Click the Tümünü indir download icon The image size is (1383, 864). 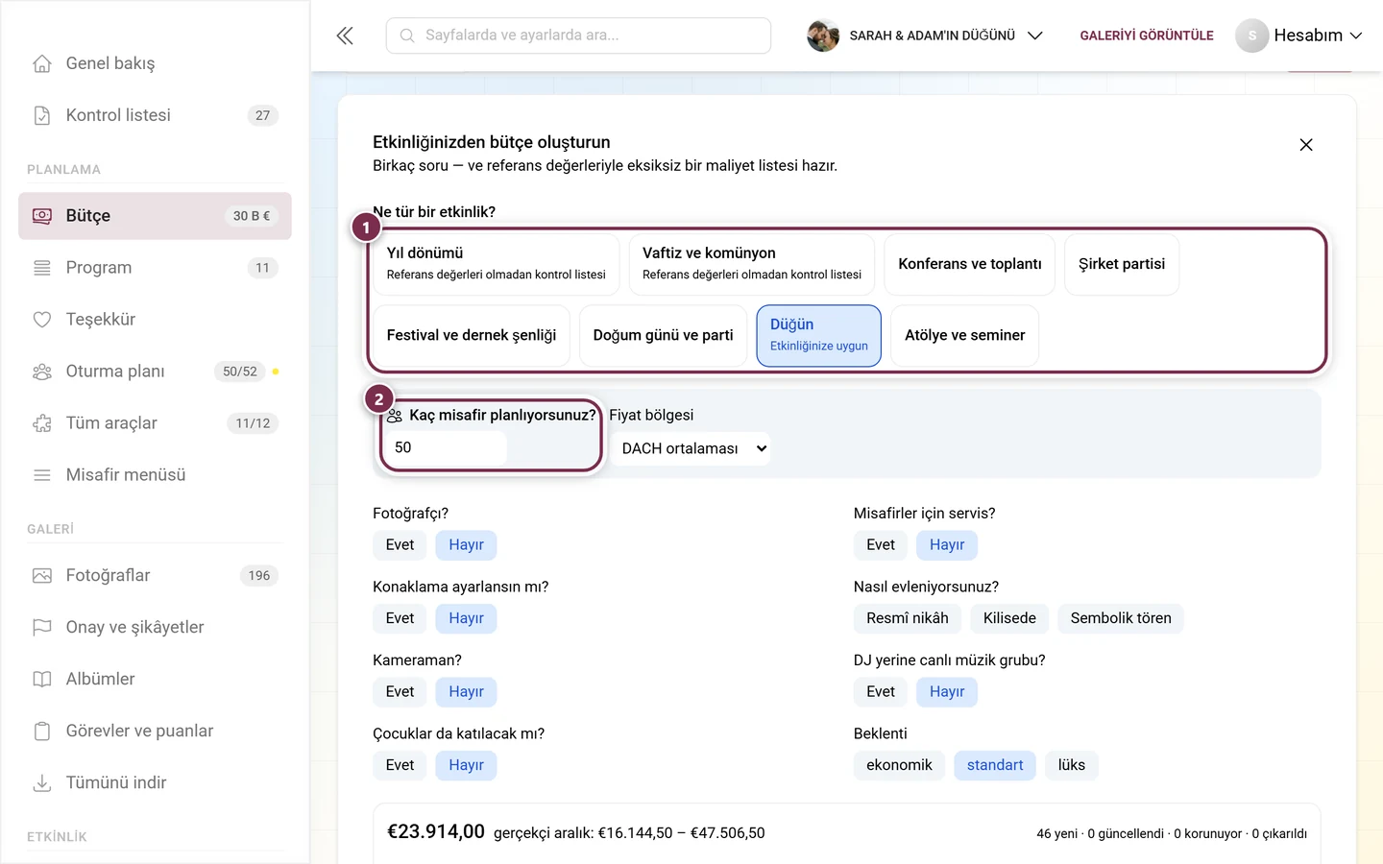[42, 783]
